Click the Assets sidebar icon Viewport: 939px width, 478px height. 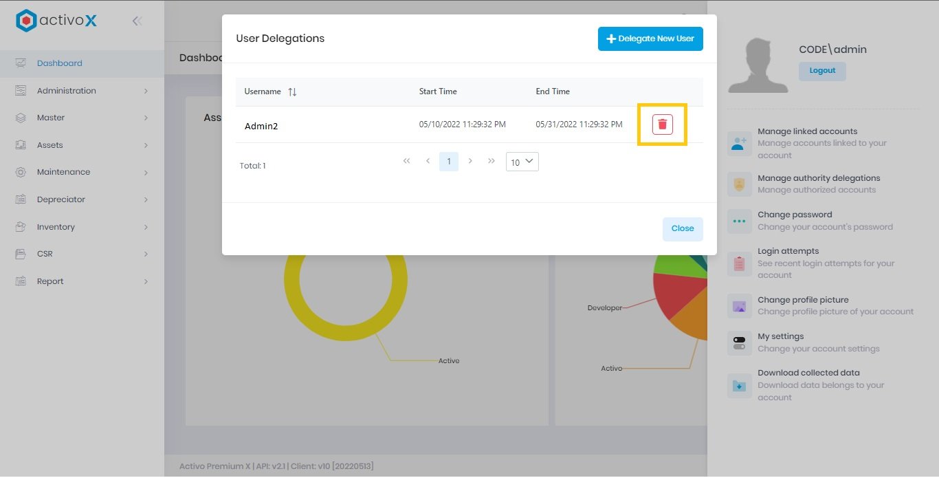tap(19, 144)
